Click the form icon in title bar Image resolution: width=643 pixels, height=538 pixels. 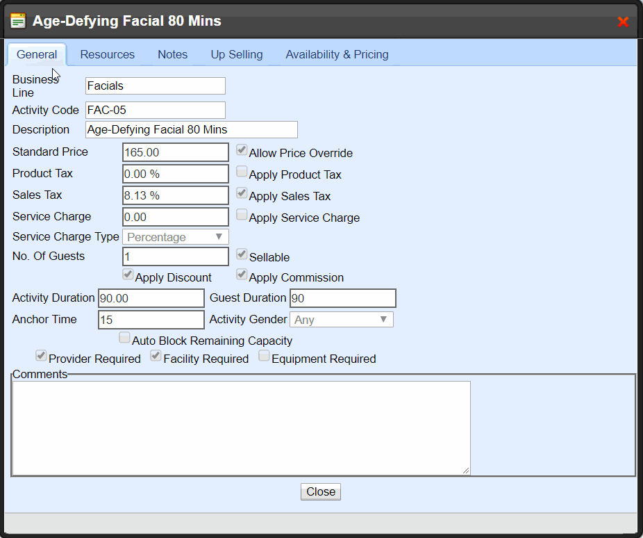tap(18, 21)
